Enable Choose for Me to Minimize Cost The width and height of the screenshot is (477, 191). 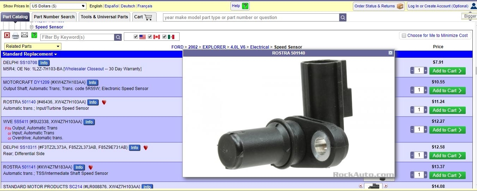coord(404,36)
